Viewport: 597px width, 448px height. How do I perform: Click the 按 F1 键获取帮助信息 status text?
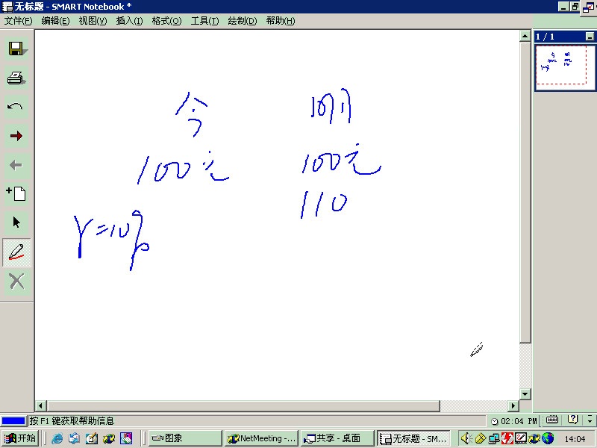point(72,421)
